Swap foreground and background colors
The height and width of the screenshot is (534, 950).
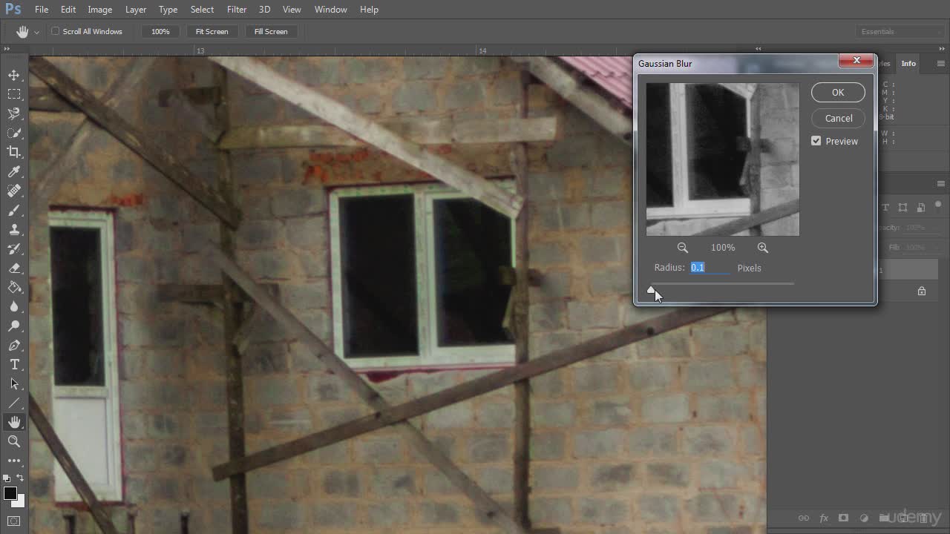(x=20, y=478)
